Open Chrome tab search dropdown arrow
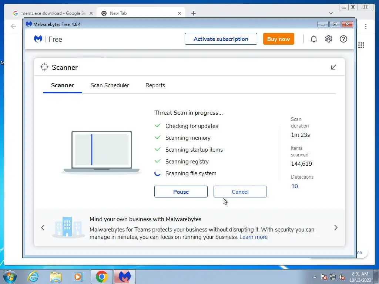 click(331, 13)
